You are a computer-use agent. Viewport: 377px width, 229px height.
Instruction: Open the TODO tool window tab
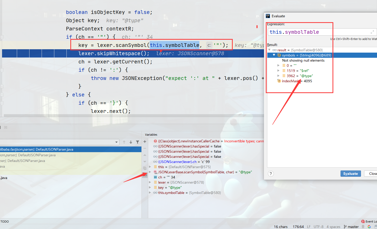[x=5, y=222]
